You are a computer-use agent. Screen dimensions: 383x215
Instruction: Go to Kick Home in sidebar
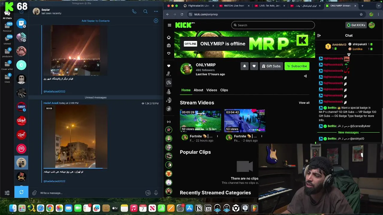coord(169,37)
